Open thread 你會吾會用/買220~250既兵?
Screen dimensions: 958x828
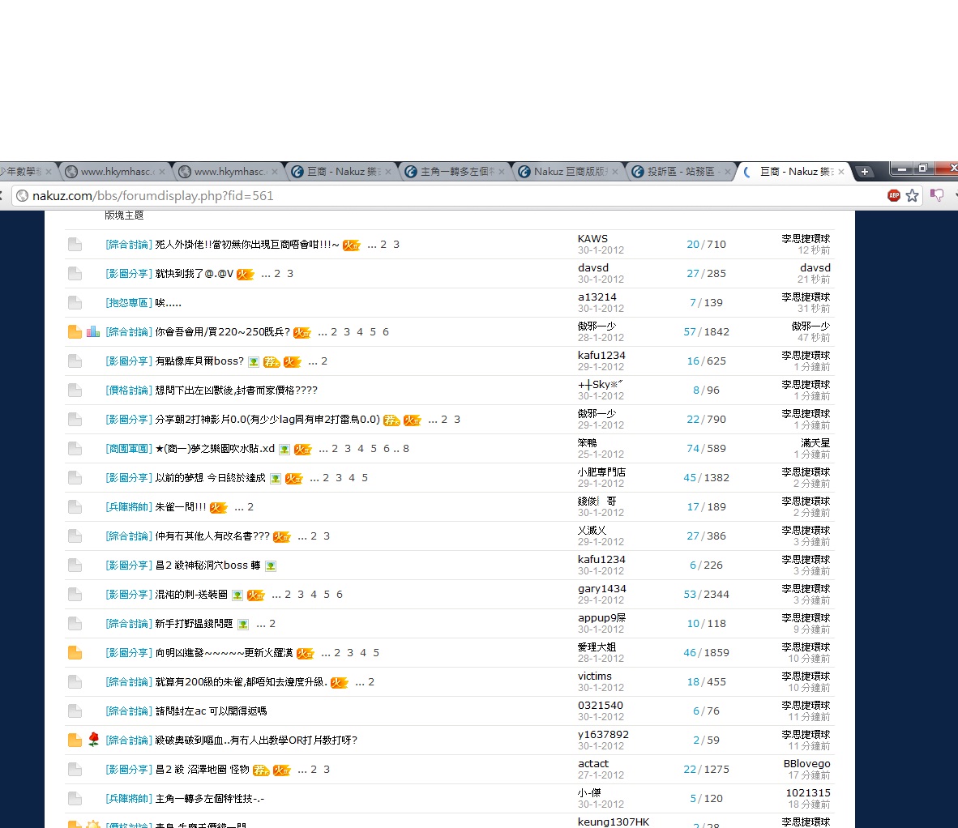(x=222, y=332)
